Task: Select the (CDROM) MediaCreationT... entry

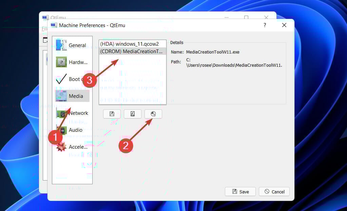Action: (x=132, y=51)
